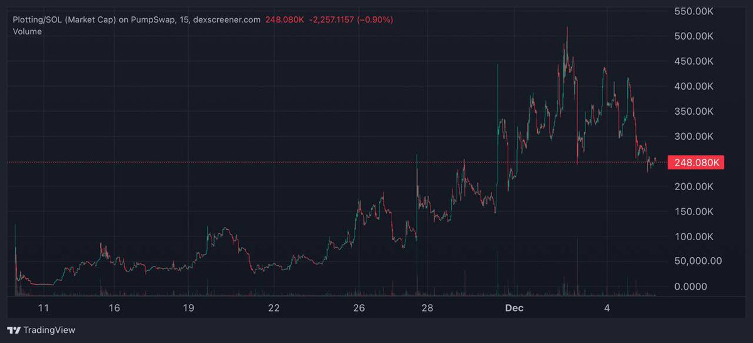Click the date label 28
Viewport: 753px width, 343px height.
(x=427, y=308)
